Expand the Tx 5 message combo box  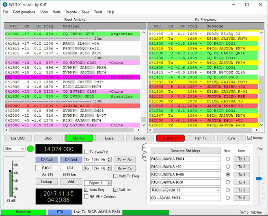coord(218,190)
